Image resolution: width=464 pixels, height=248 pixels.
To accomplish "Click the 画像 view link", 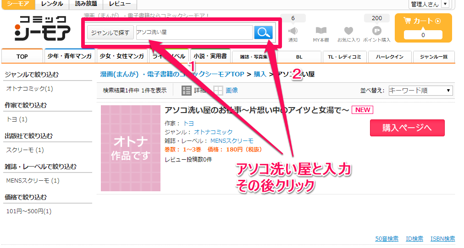I will [232, 90].
